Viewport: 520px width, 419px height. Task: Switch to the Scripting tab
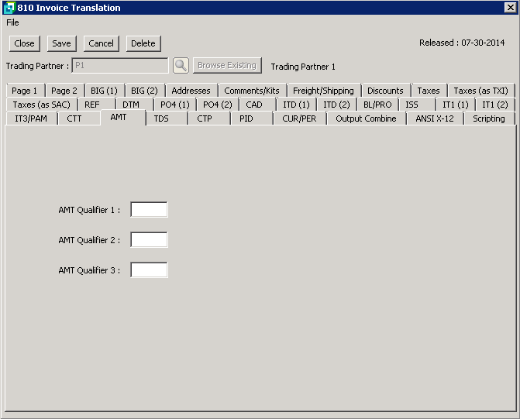(x=489, y=118)
